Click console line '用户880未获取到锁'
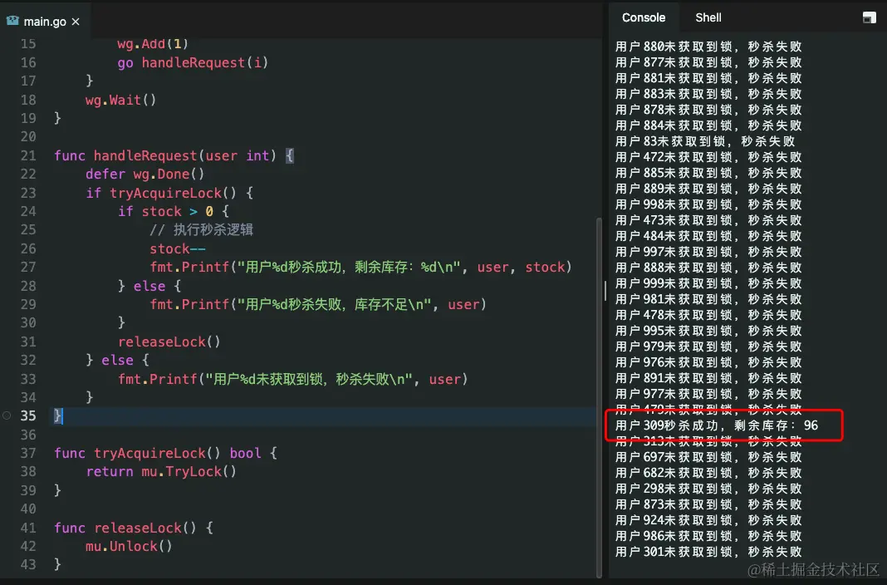 coord(708,47)
